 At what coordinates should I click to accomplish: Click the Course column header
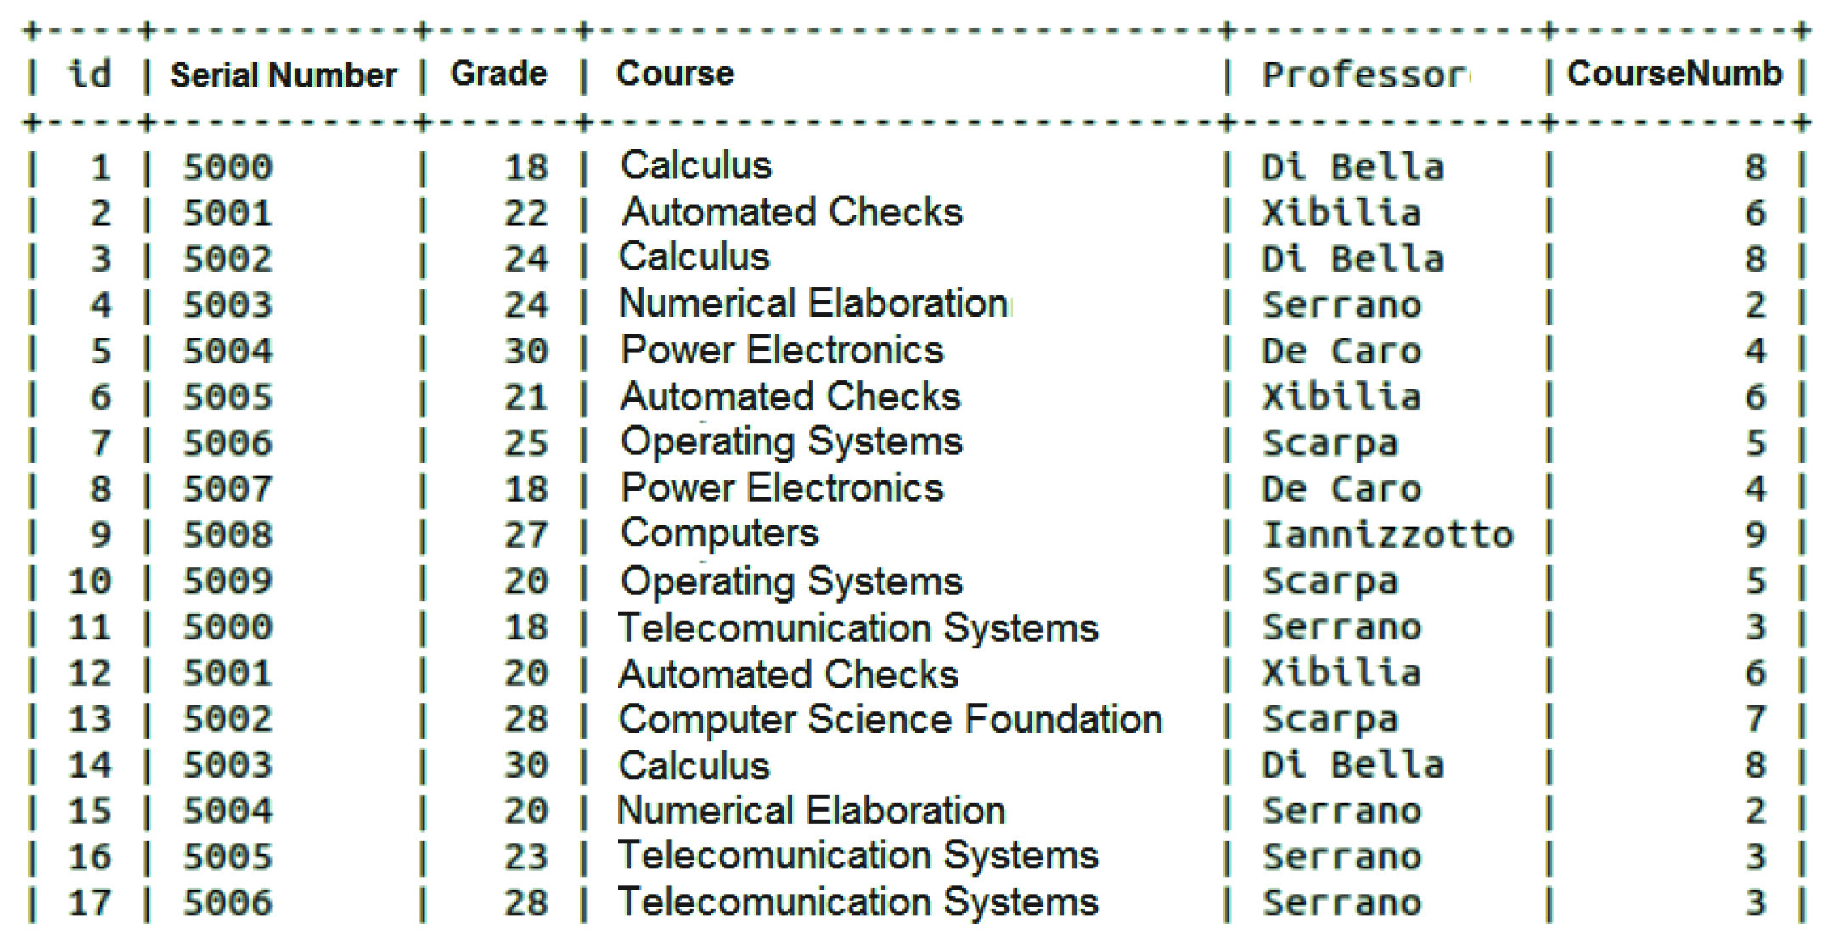pos(675,74)
